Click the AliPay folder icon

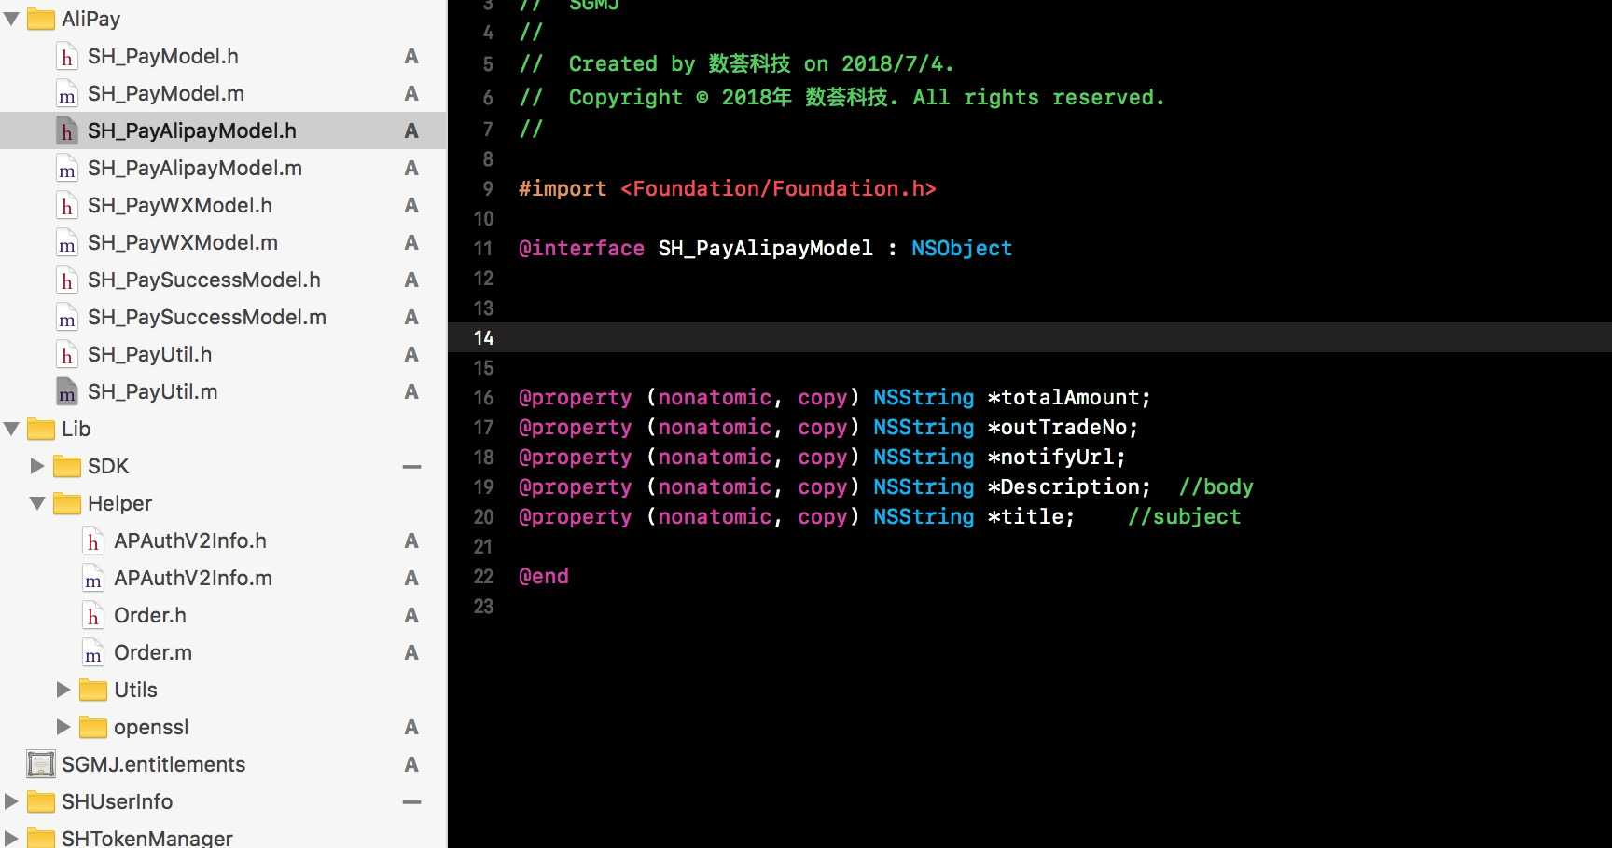[x=41, y=19]
